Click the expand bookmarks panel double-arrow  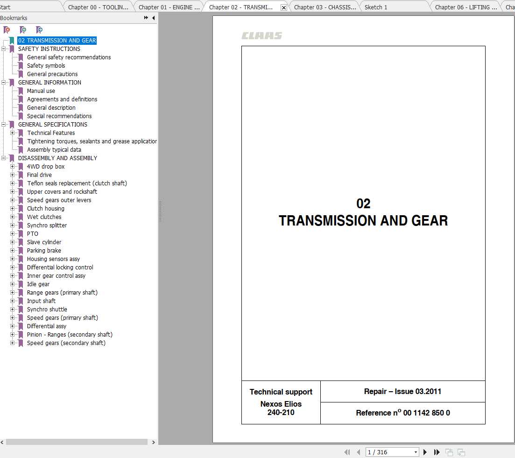(x=146, y=18)
